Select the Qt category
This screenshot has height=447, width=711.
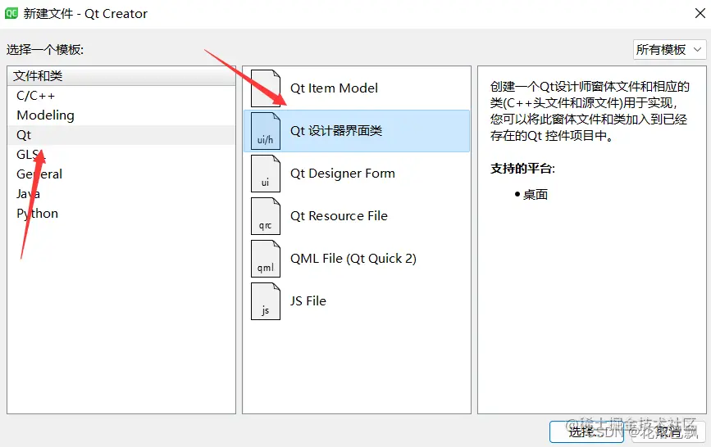pos(121,135)
